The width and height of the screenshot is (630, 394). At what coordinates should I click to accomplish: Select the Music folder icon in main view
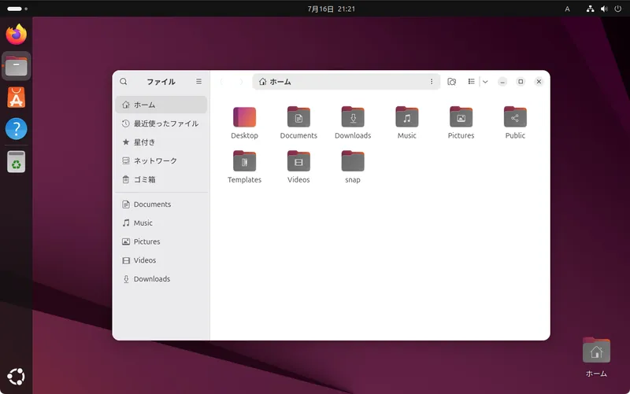(x=407, y=117)
